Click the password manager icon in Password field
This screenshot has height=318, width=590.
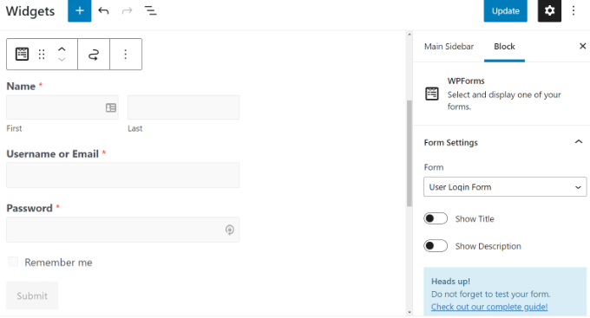click(x=230, y=230)
